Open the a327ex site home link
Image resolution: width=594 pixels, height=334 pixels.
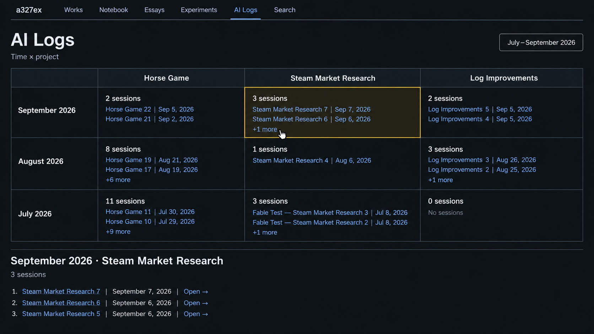point(29,10)
